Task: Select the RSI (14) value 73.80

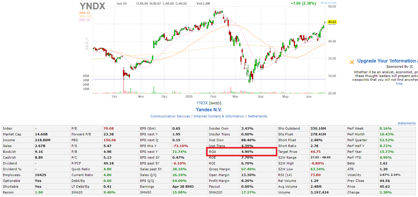Action: [x=316, y=175]
